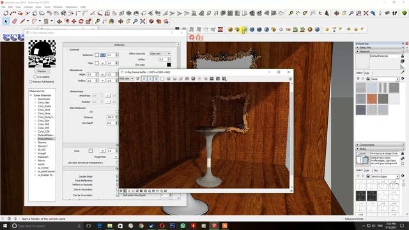Select Aluminum in the materials list

pos(44,99)
